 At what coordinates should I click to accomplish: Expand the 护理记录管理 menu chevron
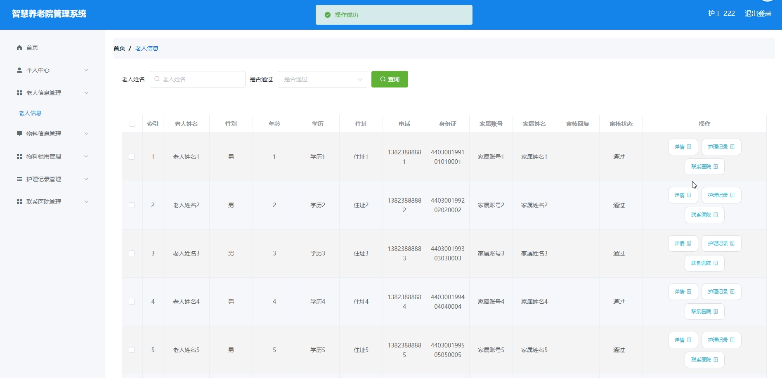point(86,179)
